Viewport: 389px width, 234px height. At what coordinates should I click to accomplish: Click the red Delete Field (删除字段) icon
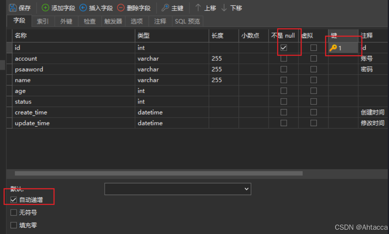click(121, 8)
